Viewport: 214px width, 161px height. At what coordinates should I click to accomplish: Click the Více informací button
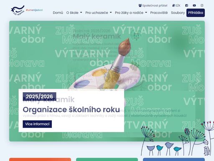point(37,124)
